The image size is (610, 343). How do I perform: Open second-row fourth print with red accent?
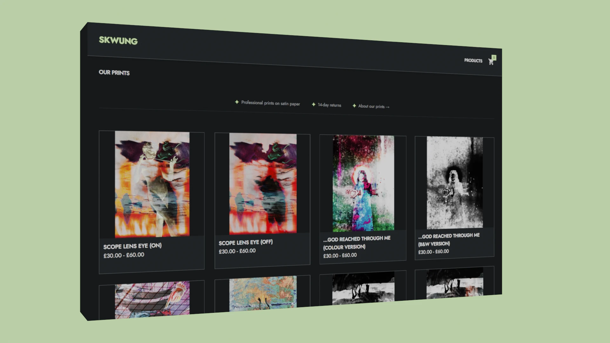coord(455,283)
